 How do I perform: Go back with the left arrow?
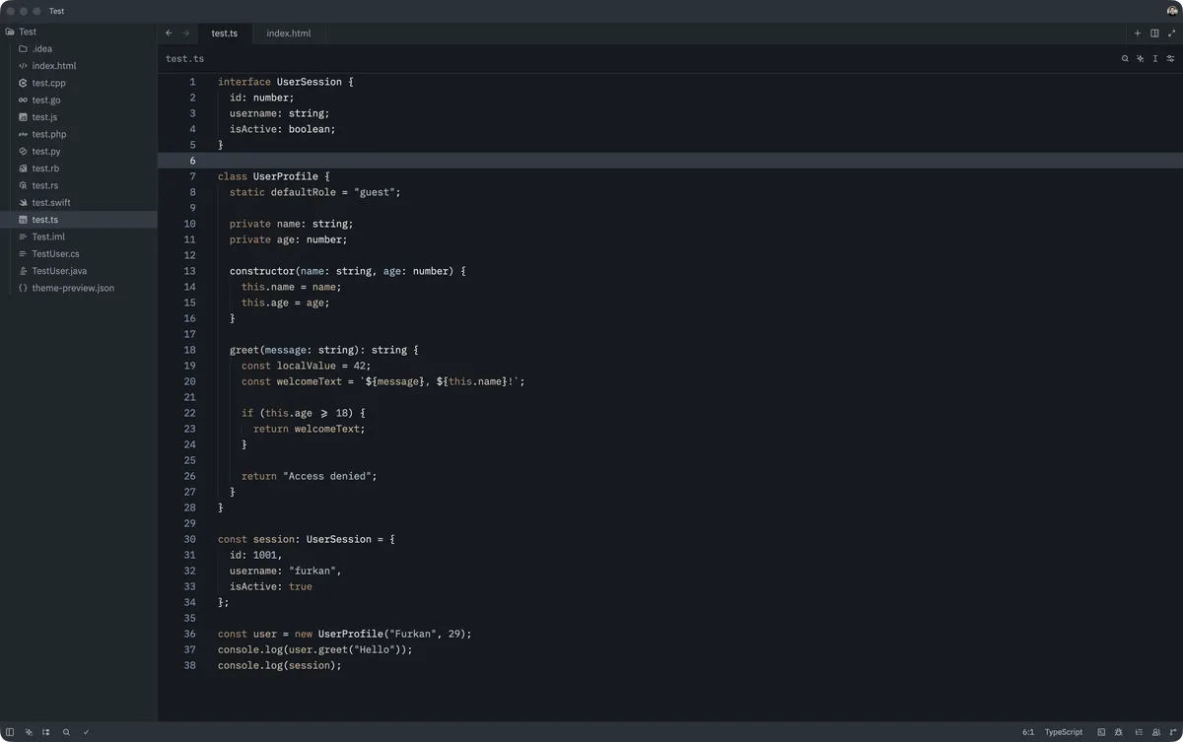coord(169,34)
